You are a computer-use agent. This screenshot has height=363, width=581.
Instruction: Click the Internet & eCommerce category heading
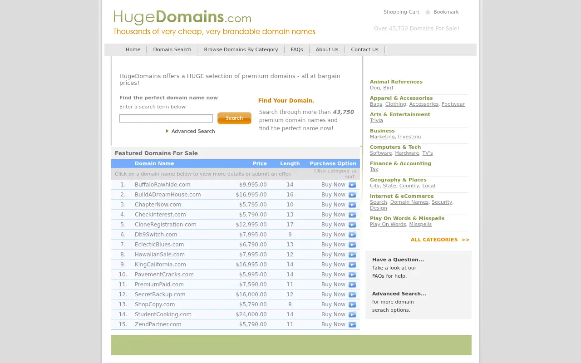click(x=402, y=196)
